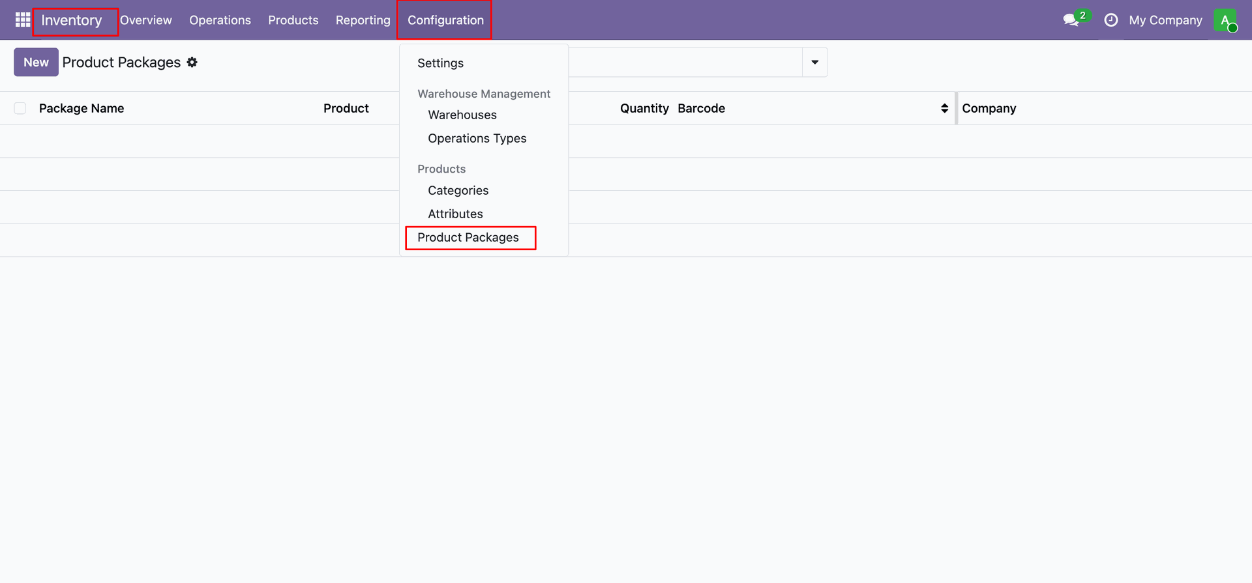Viewport: 1252px width, 583px height.
Task: Sort by Quantity column header
Action: pos(644,108)
